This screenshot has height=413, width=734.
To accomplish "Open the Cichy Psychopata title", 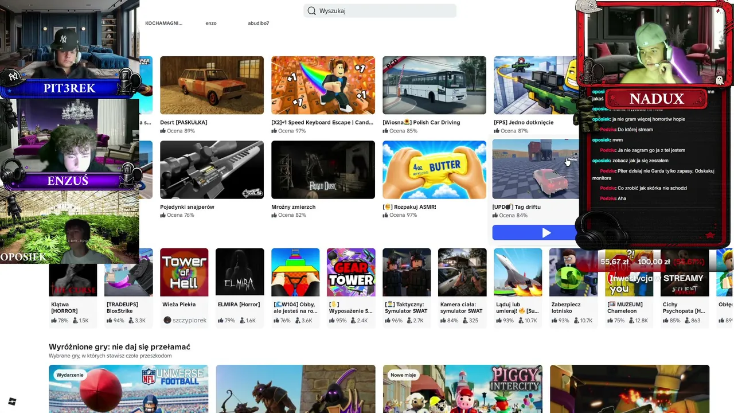I will tap(683, 308).
